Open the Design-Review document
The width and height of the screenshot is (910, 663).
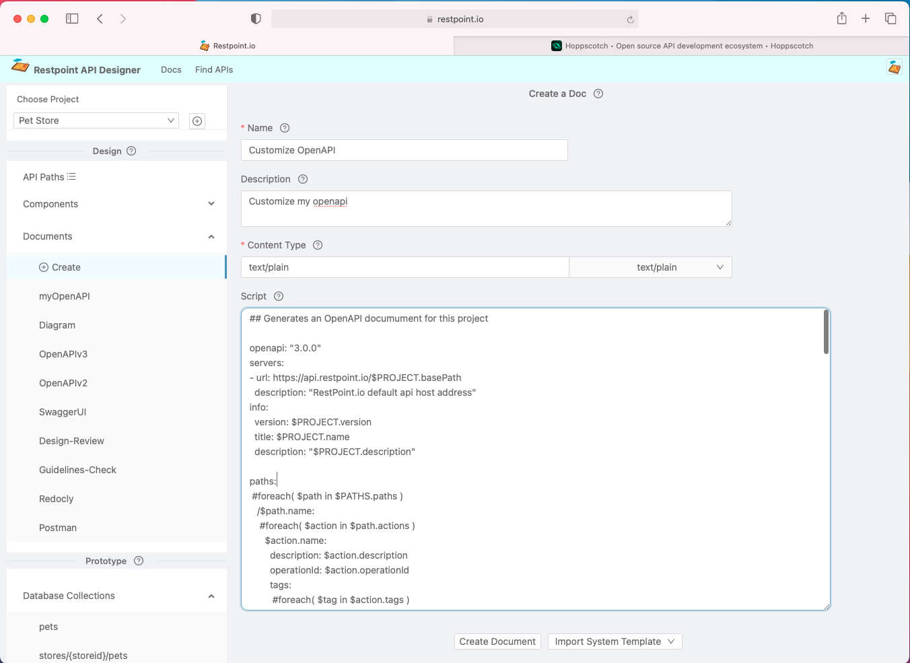pos(71,441)
